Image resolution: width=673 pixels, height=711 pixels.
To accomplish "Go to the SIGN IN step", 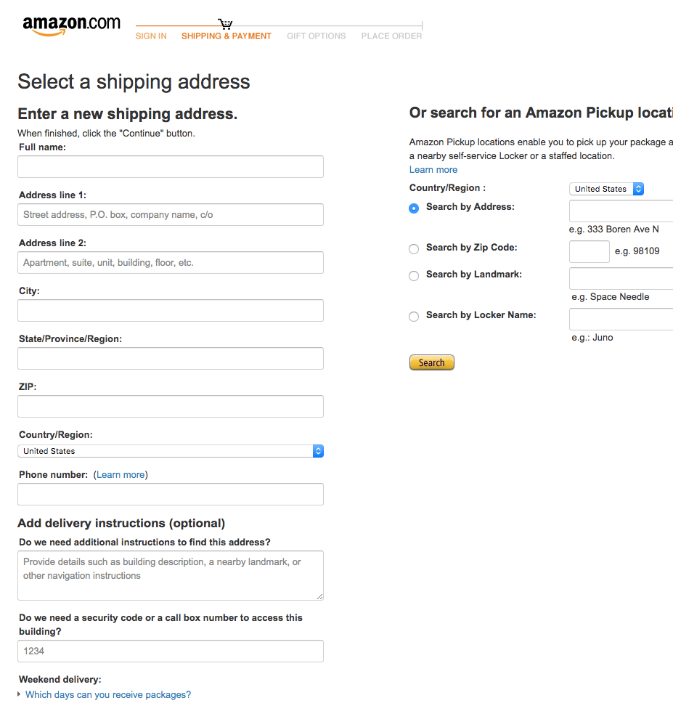I will (151, 36).
